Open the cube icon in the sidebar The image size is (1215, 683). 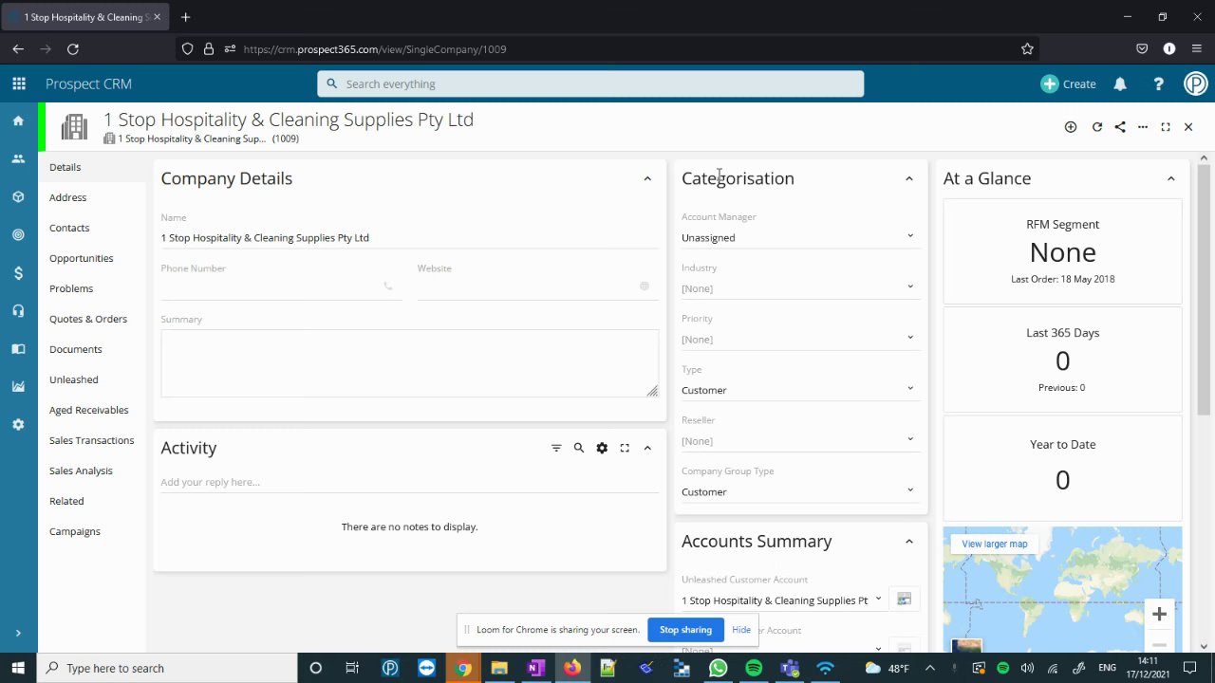click(x=18, y=197)
